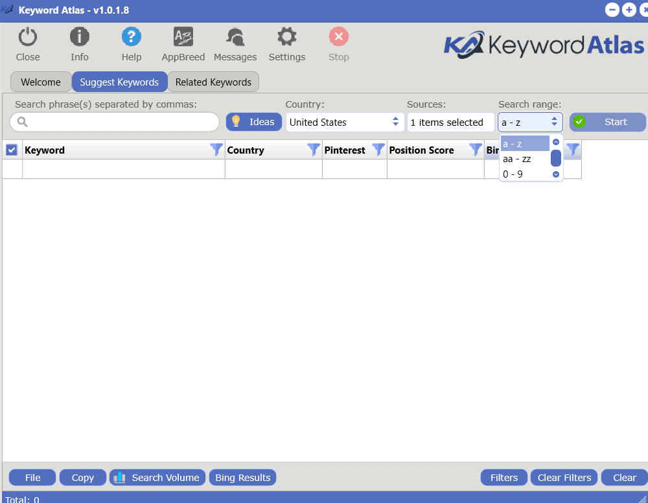648x503 pixels.
Task: Click the Close power icon
Action: coord(28,38)
